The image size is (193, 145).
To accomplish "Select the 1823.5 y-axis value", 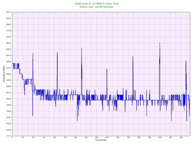I will 9,99.
